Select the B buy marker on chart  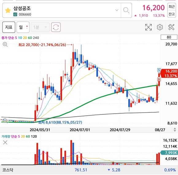pos(159,79)
